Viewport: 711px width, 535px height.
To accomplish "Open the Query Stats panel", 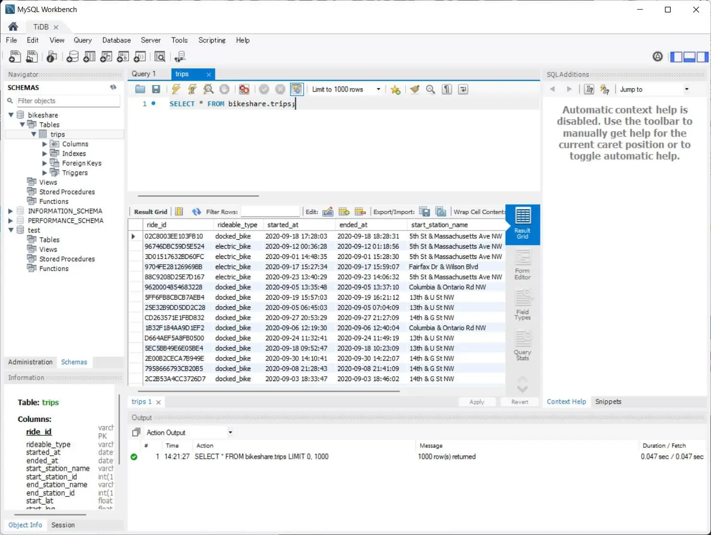I will pos(522,346).
